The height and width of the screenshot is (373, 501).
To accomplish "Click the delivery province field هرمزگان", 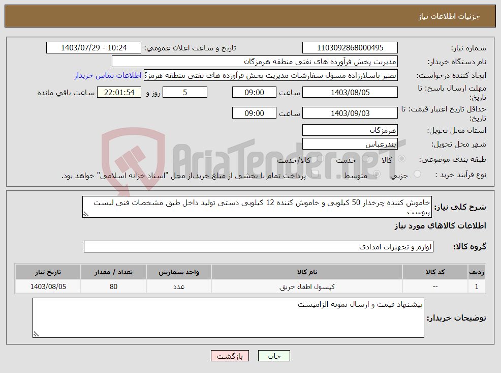I will [x=350, y=130].
